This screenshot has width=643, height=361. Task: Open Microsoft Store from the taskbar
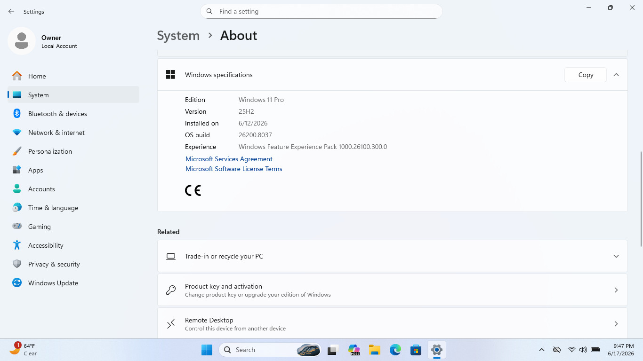coord(416,350)
